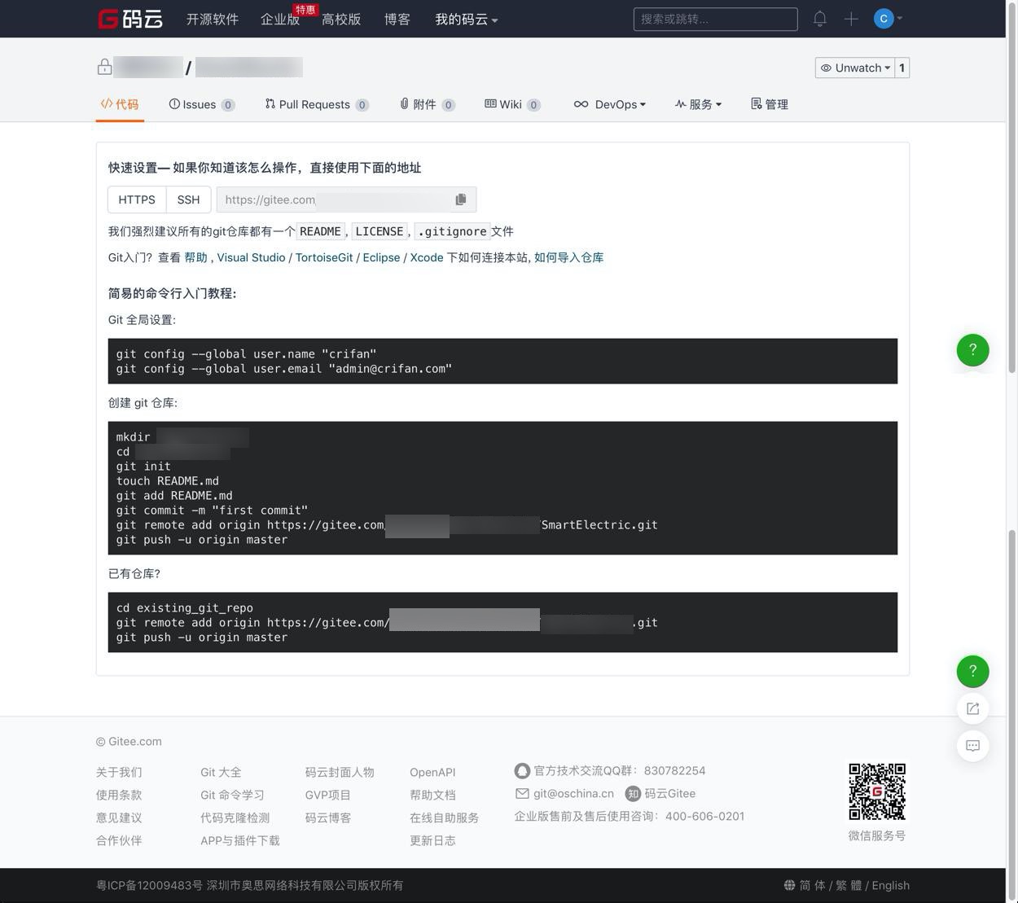Image resolution: width=1018 pixels, height=903 pixels.
Task: Open footer link Git 大全
Action: [x=221, y=772]
